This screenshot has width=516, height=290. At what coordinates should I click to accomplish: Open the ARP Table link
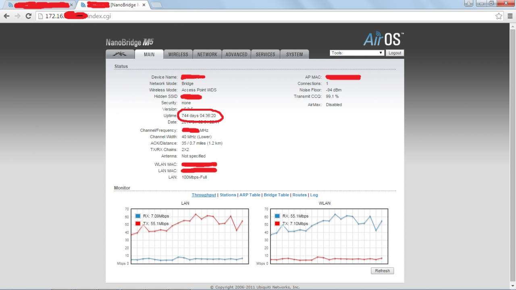click(x=250, y=195)
